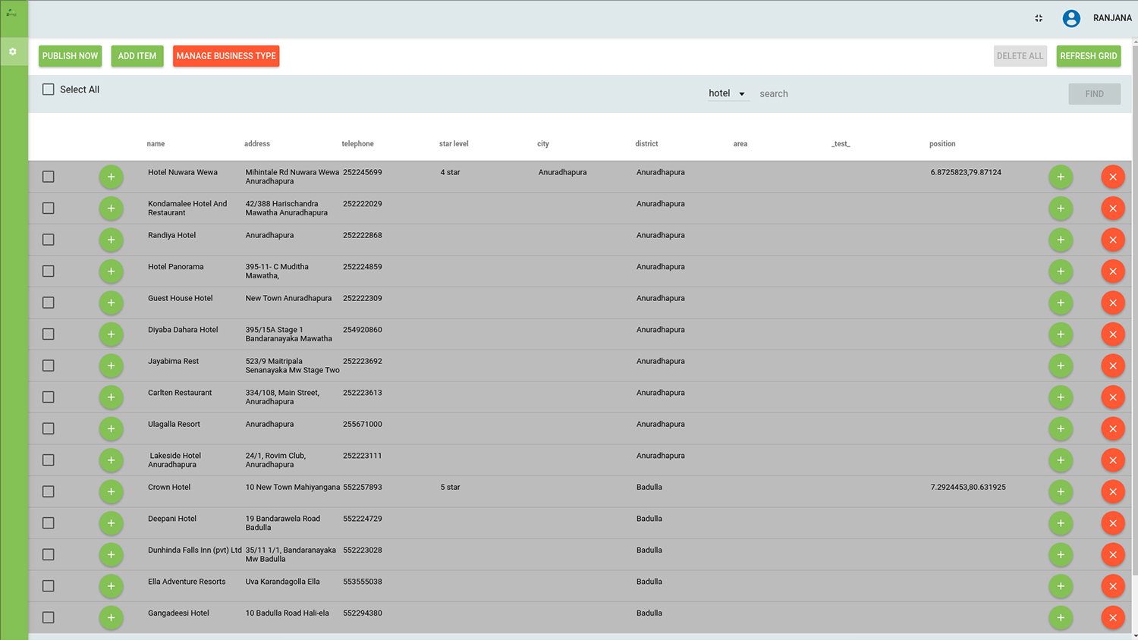Sort by the telephone column header
Image resolution: width=1138 pixels, height=640 pixels.
point(357,144)
